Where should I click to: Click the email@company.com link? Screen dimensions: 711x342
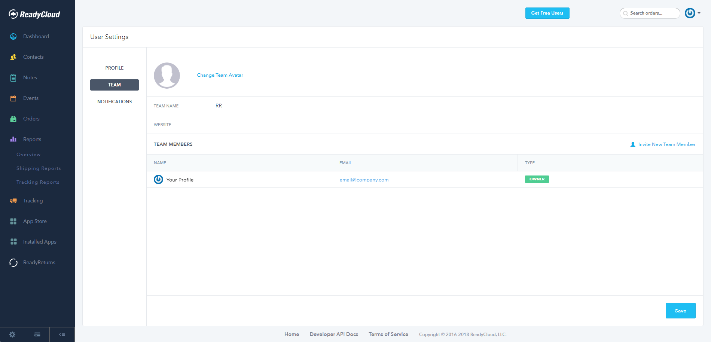click(x=364, y=180)
